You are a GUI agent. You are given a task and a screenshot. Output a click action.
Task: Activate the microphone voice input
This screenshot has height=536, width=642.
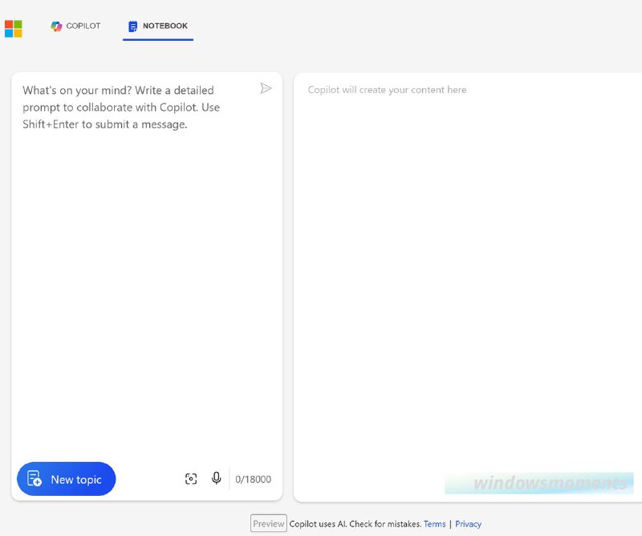(x=216, y=478)
